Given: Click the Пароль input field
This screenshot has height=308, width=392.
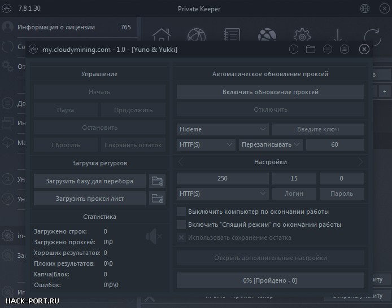Looking at the screenshot, I should click(342, 193).
